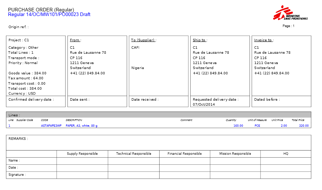Viewport: 322px width, 190px height.
Task: Select product code ASTAPAPE3WP in the lines table
Action: [51, 126]
